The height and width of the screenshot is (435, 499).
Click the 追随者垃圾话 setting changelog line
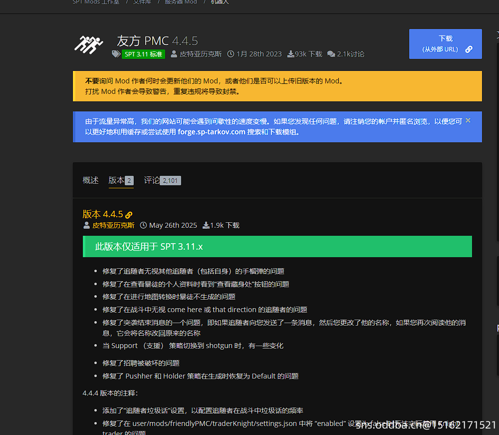tap(203, 411)
